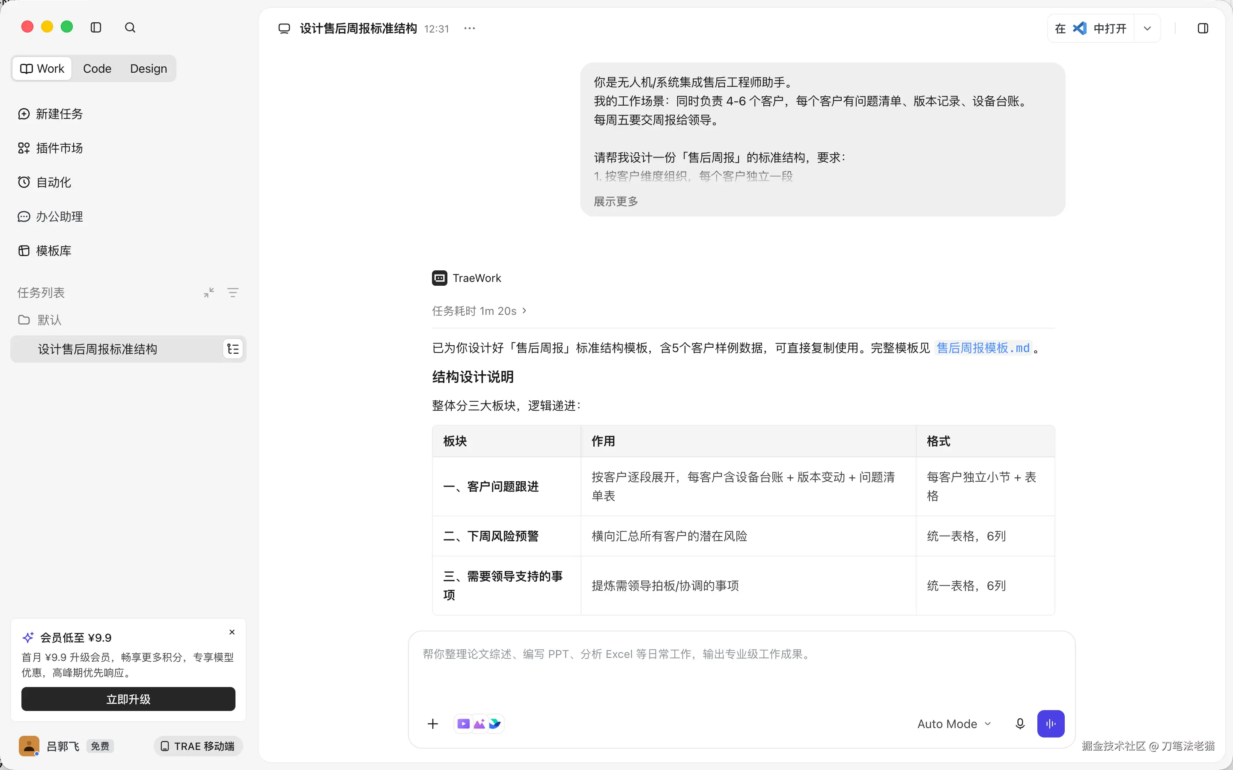Screen dimensions: 1233x770
Task: Click the blue bird skill icon
Action: pyautogui.click(x=495, y=724)
